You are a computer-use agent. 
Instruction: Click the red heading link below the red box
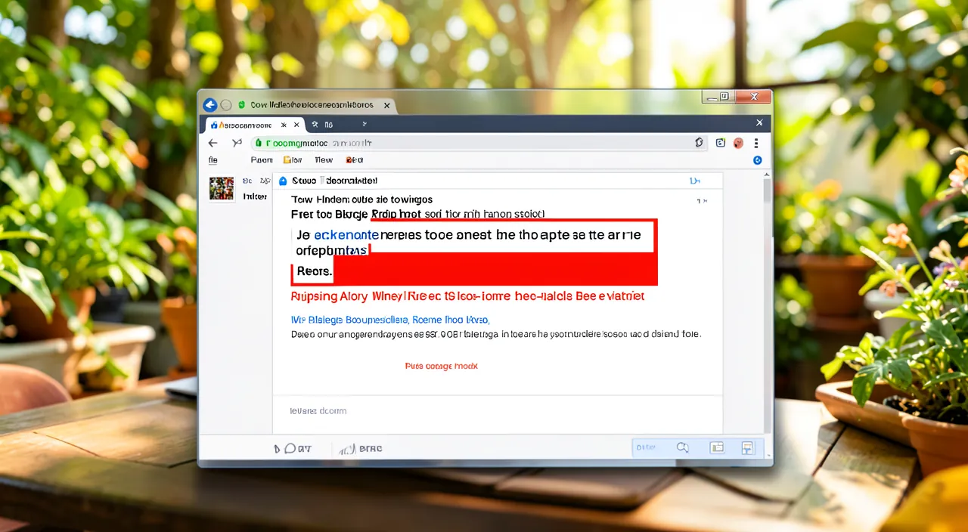(467, 296)
